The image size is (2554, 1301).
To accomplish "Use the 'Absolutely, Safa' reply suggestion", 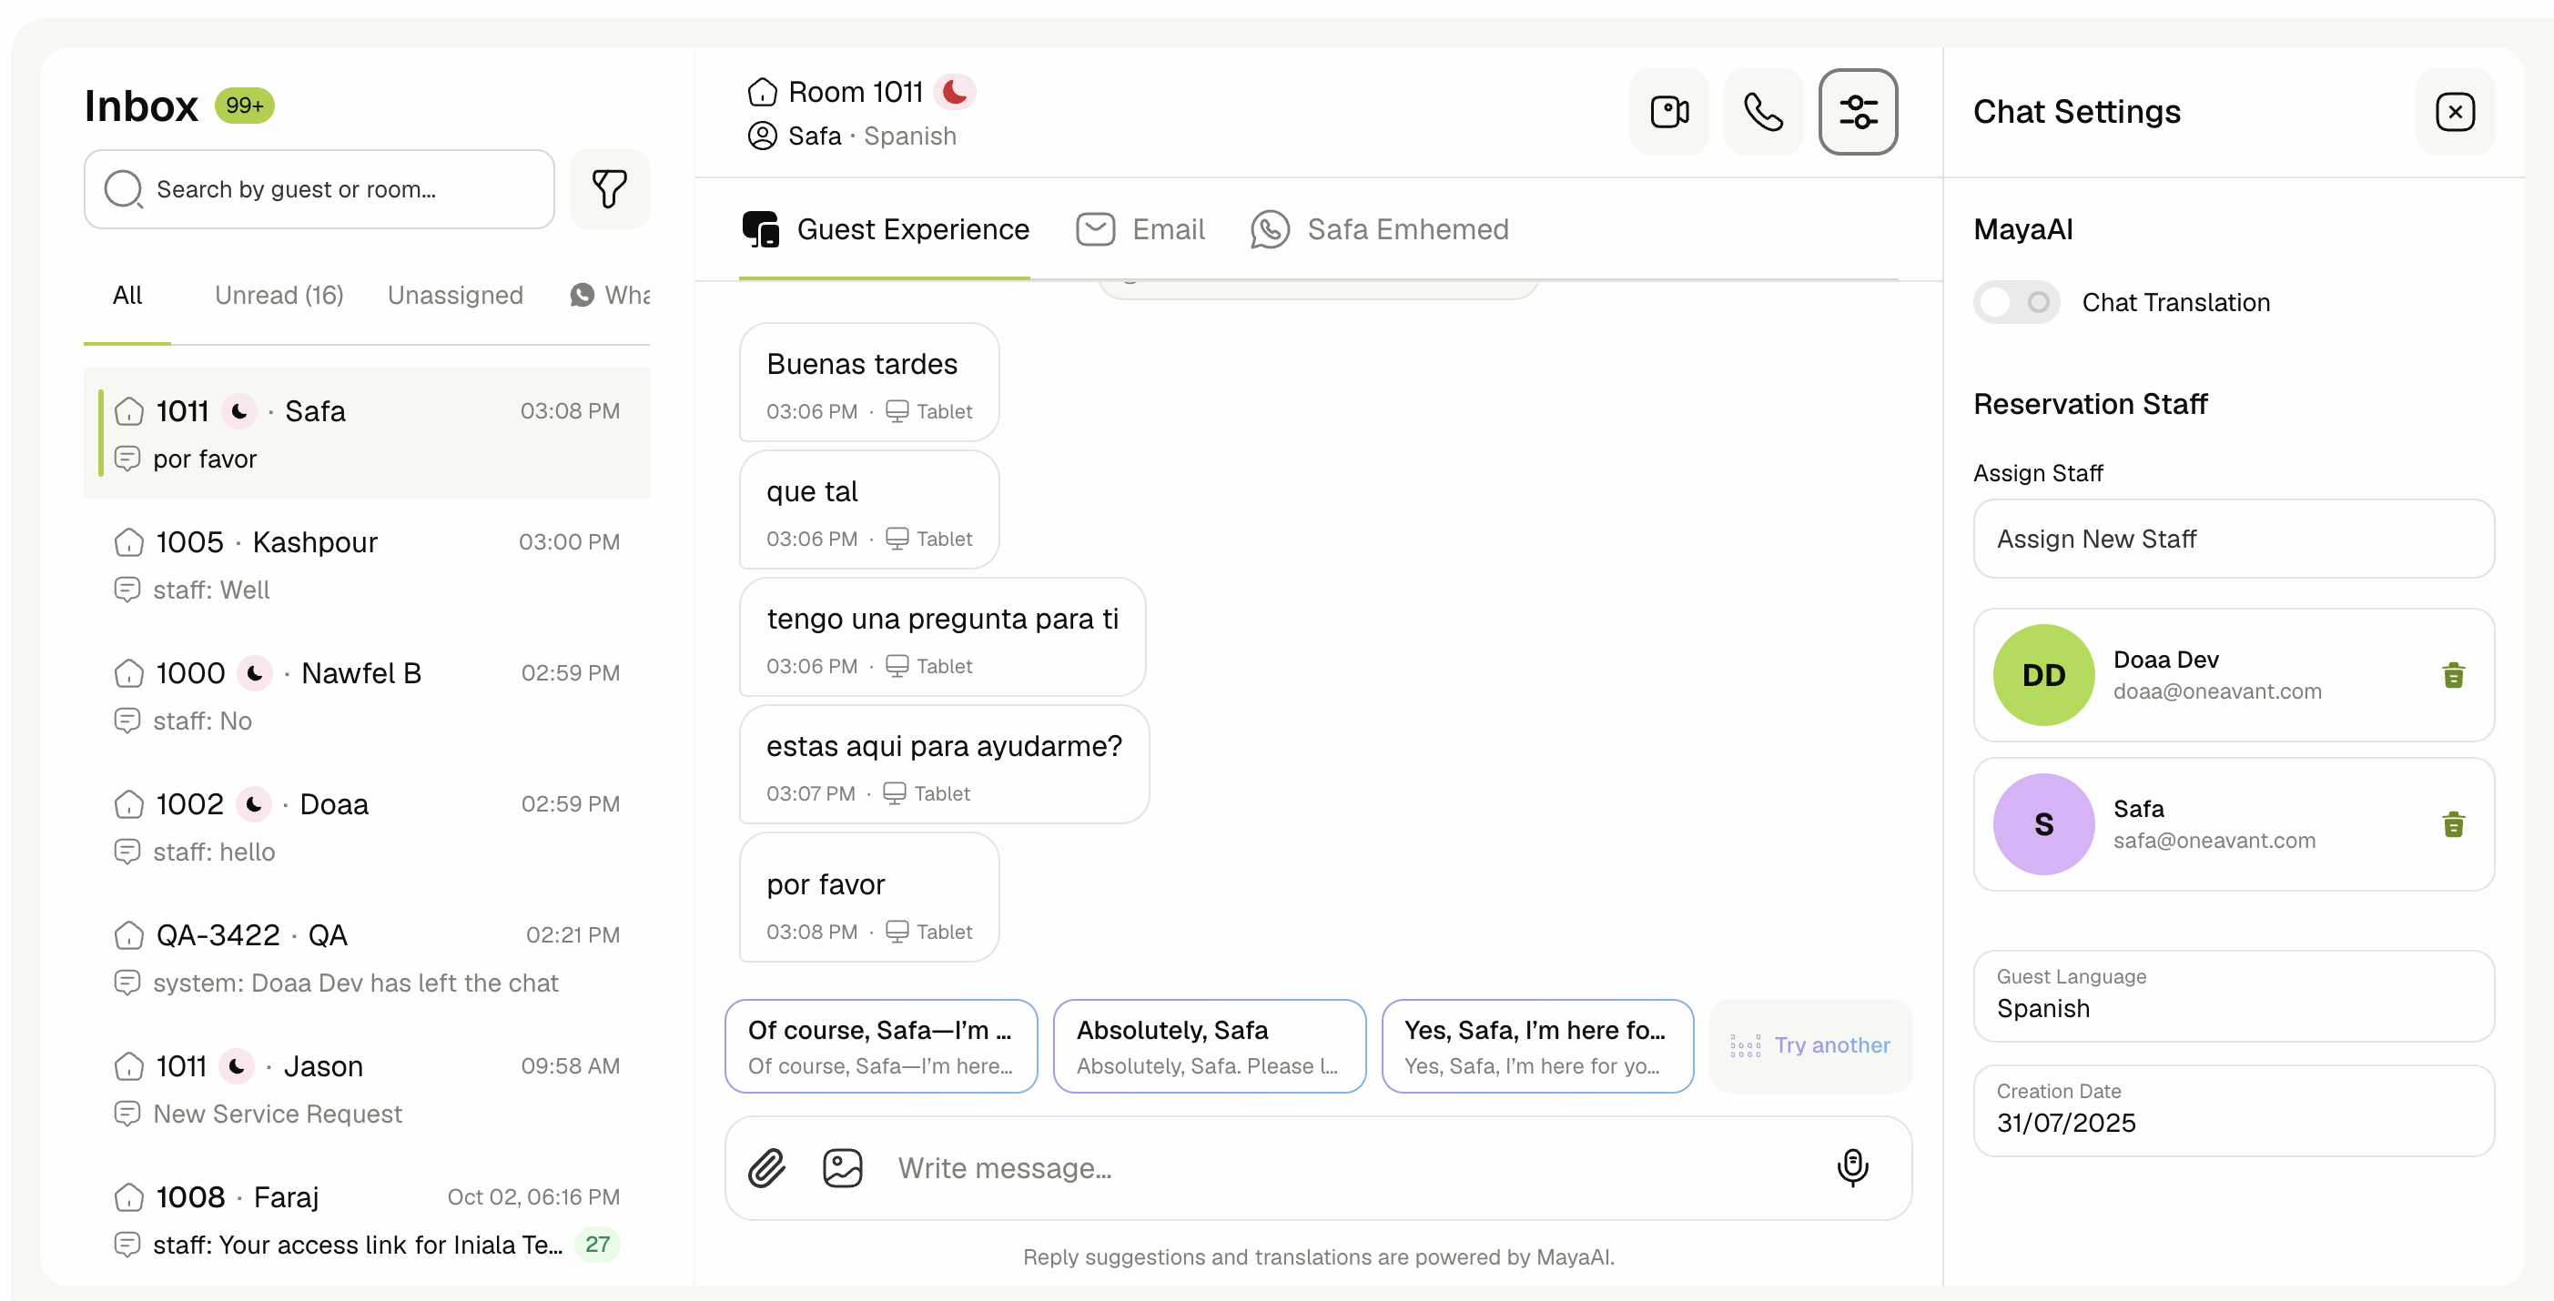I will 1209,1046.
